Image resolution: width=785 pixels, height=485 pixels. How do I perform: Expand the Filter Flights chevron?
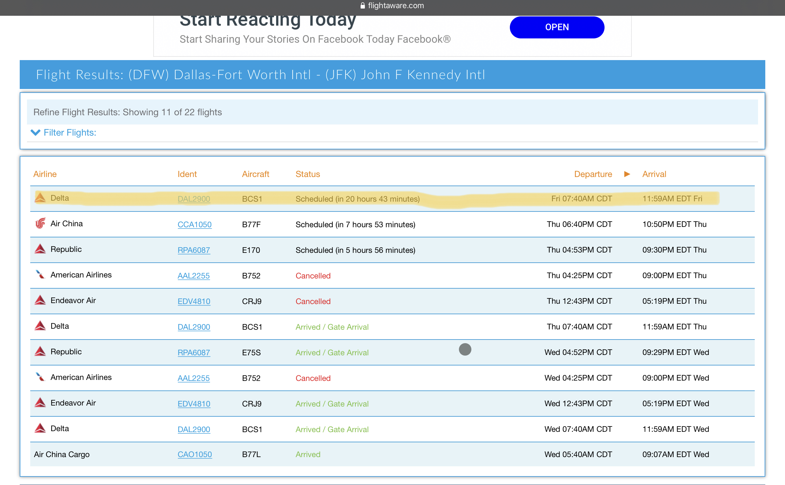coord(35,133)
